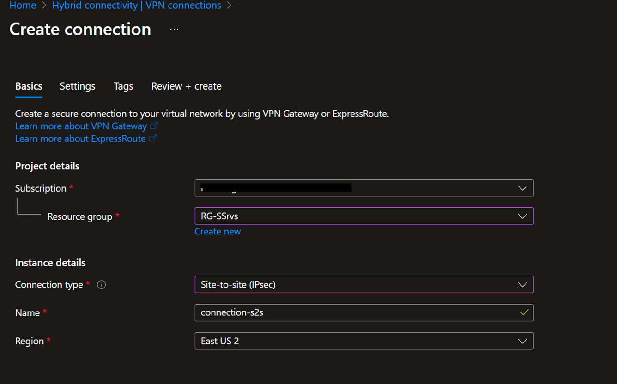Screen dimensions: 617x384
Task: Switch to the Basics tab
Action: [x=29, y=86]
